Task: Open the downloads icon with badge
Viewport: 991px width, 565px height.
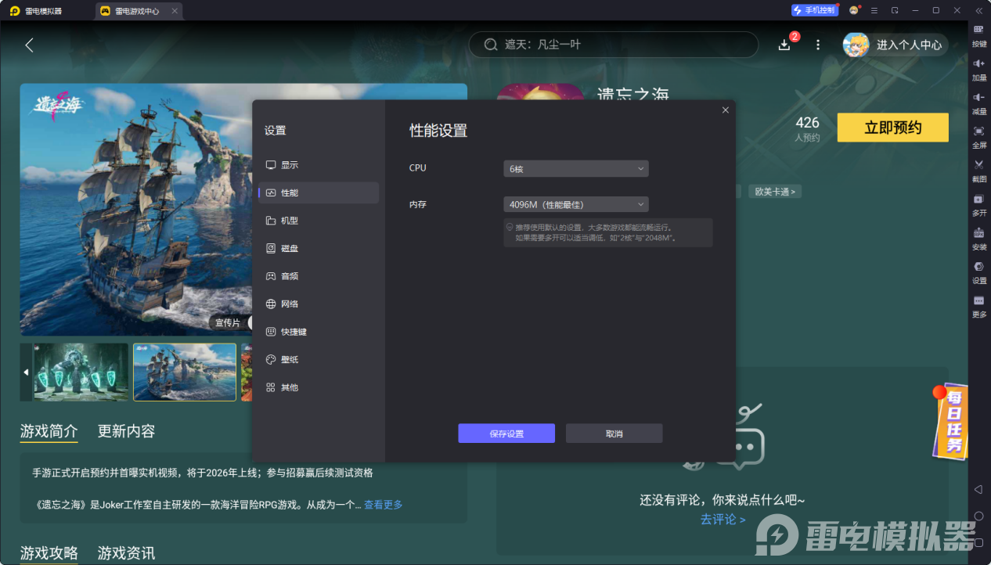Action: point(784,45)
